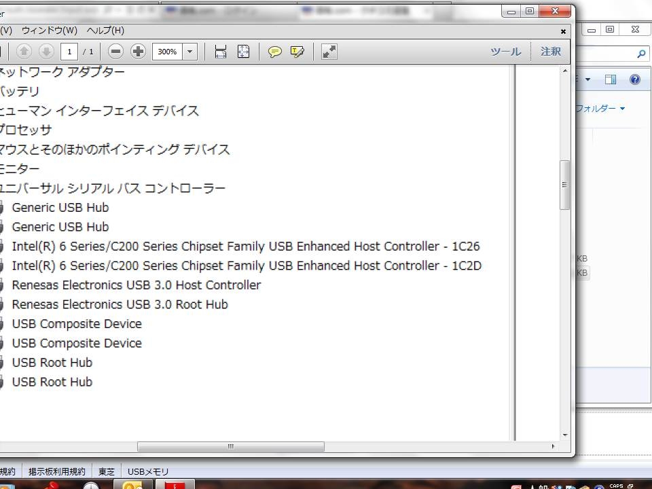Screen dimensions: 652x489
Task: Click the ユニバーサル シリアル バス コントローラー line
Action: point(113,188)
